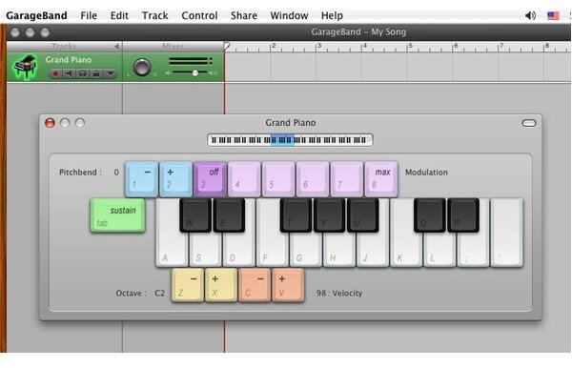The width and height of the screenshot is (572, 368).
Task: Expand Grand Piano track automation triangle
Action: click(x=111, y=74)
